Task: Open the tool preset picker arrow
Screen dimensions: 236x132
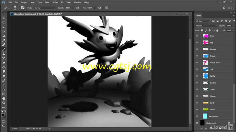Action: coord(9,8)
